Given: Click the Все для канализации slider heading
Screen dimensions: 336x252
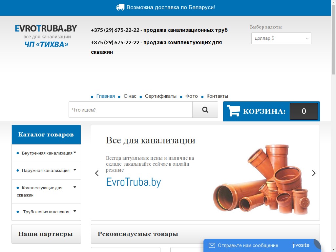Looking at the screenshot, I should (x=151, y=140).
